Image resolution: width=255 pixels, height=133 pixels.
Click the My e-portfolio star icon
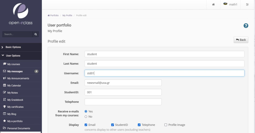[x=5, y=121]
